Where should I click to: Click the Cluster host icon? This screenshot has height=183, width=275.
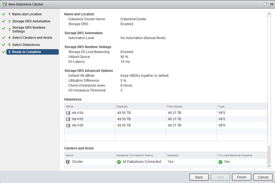tap(68, 161)
